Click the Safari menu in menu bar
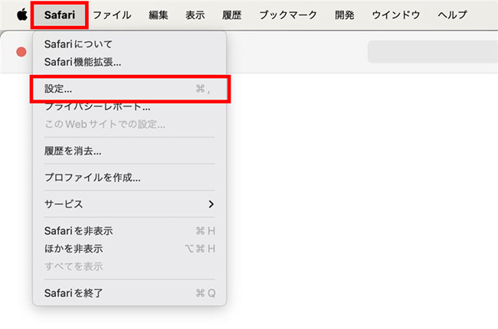The width and height of the screenshot is (498, 329). pyautogui.click(x=60, y=15)
